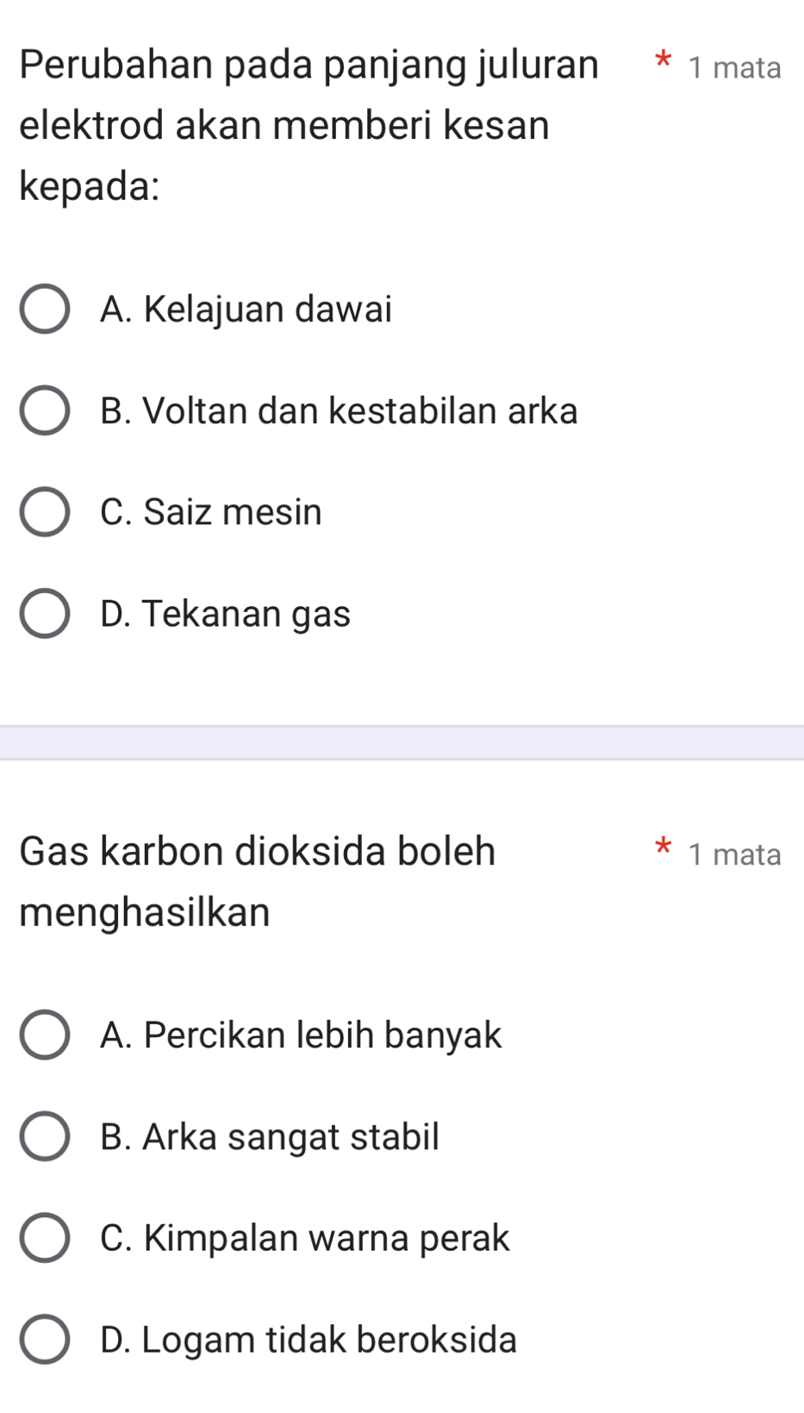This screenshot has width=804, height=1413.
Task: Tap the 'Logam tidak beroksida' label text
Action: point(309,1340)
